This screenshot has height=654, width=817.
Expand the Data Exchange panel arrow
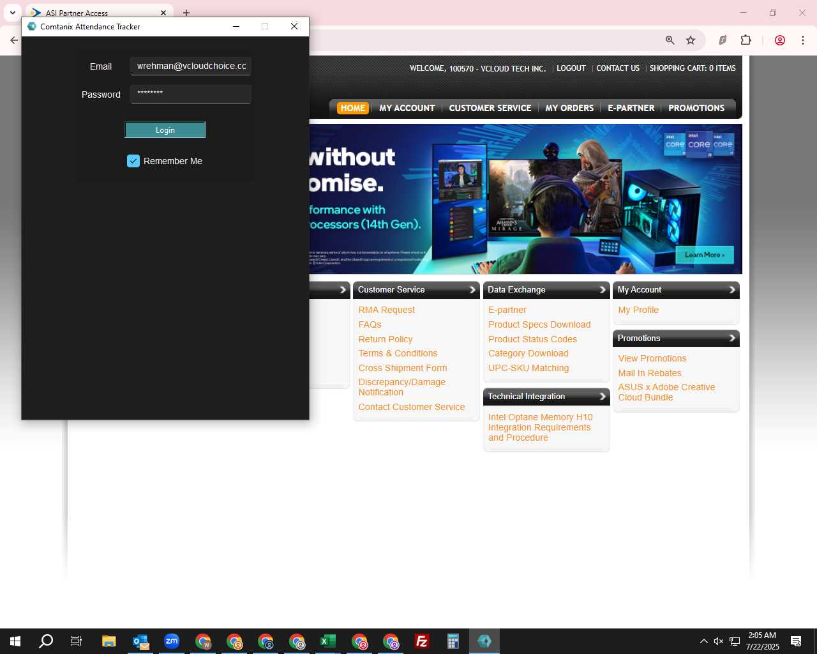point(603,290)
